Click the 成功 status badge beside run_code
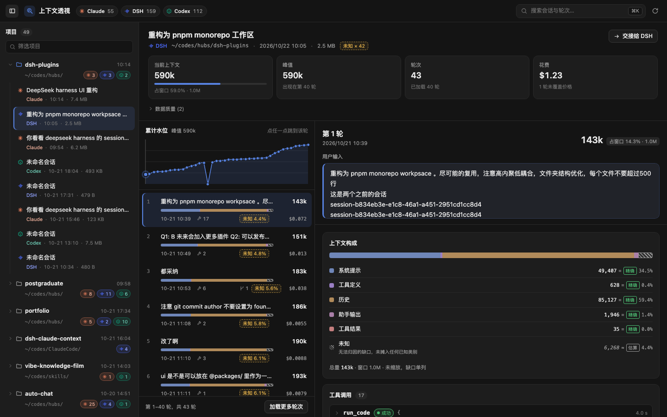 384,413
